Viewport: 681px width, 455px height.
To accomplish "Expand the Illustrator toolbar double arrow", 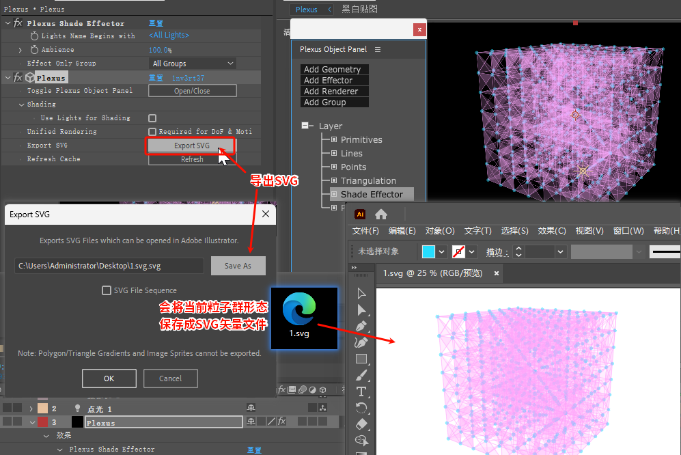I will (354, 267).
